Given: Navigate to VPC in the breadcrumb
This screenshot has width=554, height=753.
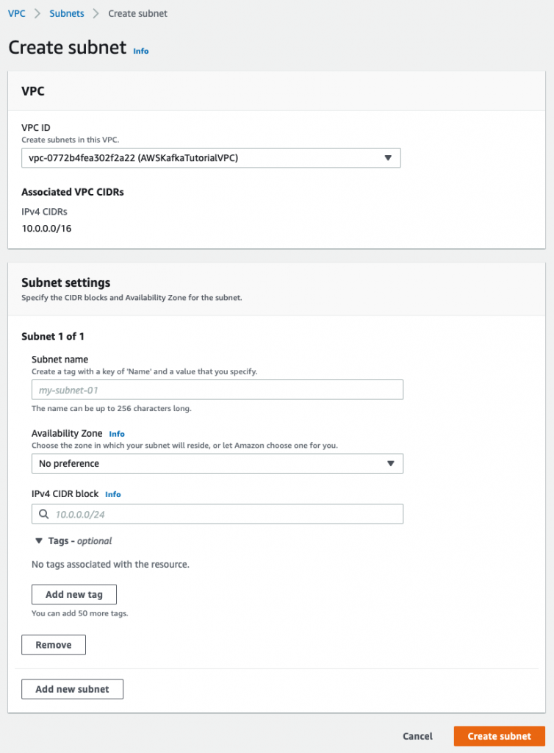Looking at the screenshot, I should coord(16,13).
